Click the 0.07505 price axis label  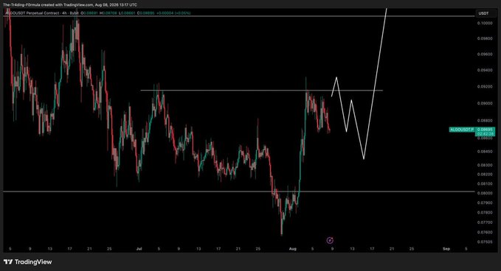point(485,242)
